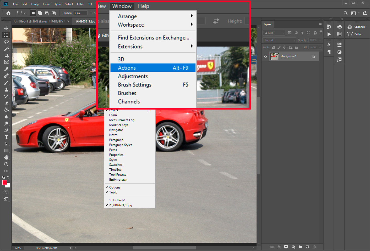
Task: Select the Horizontal Type tool
Action: pos(6,137)
